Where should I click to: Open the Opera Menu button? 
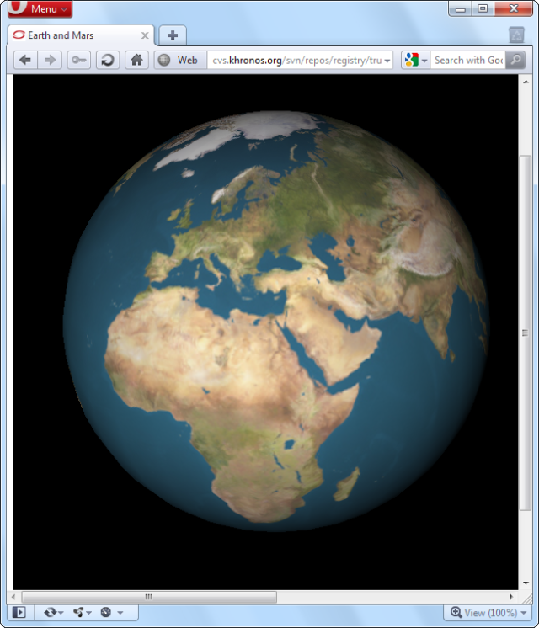click(40, 9)
